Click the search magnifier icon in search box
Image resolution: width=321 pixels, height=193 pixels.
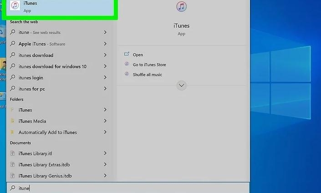pyautogui.click(x=13, y=188)
